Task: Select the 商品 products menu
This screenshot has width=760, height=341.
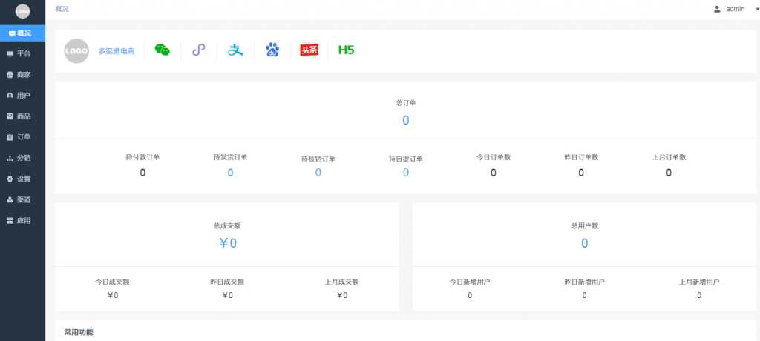Action: (23, 116)
